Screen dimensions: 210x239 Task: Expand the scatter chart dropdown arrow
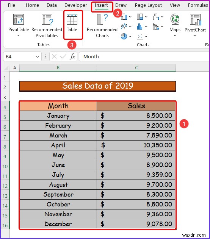146,36
